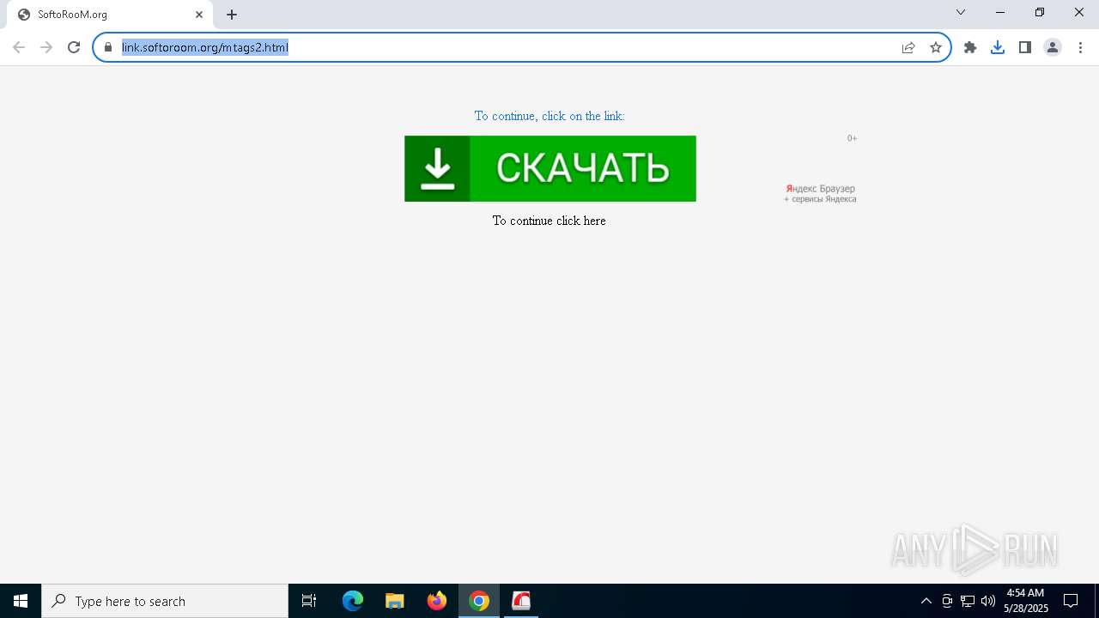This screenshot has width=1099, height=618.
Task: Click the browser forward arrow
Action: [46, 47]
